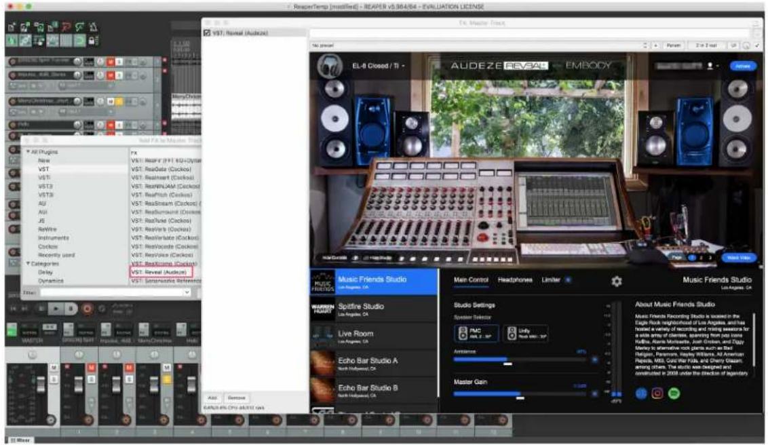Image resolution: width=768 pixels, height=445 pixels.
Task: Click the blue website globe icon
Action: (x=640, y=393)
